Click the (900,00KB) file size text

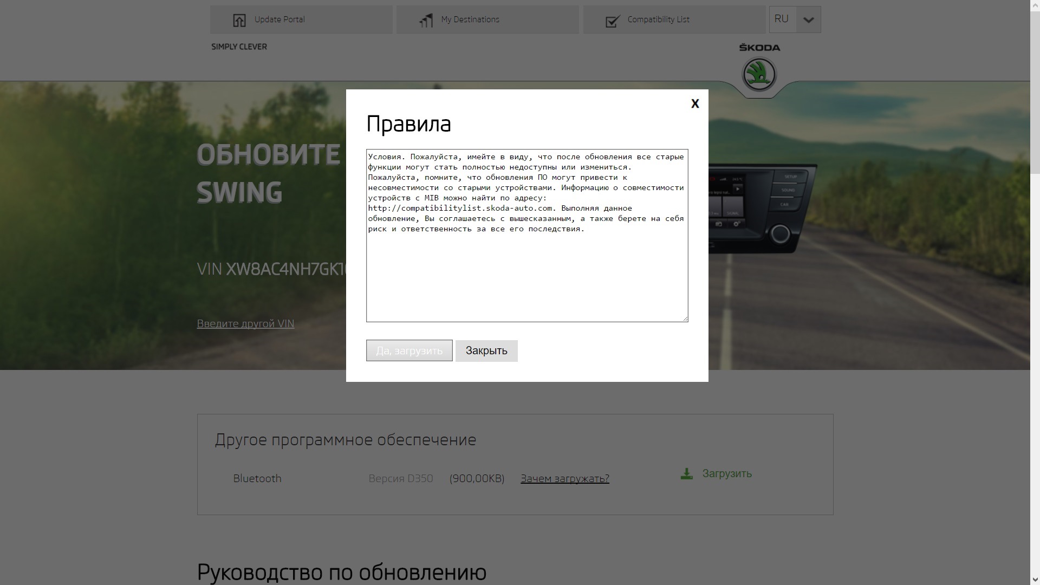click(x=477, y=478)
